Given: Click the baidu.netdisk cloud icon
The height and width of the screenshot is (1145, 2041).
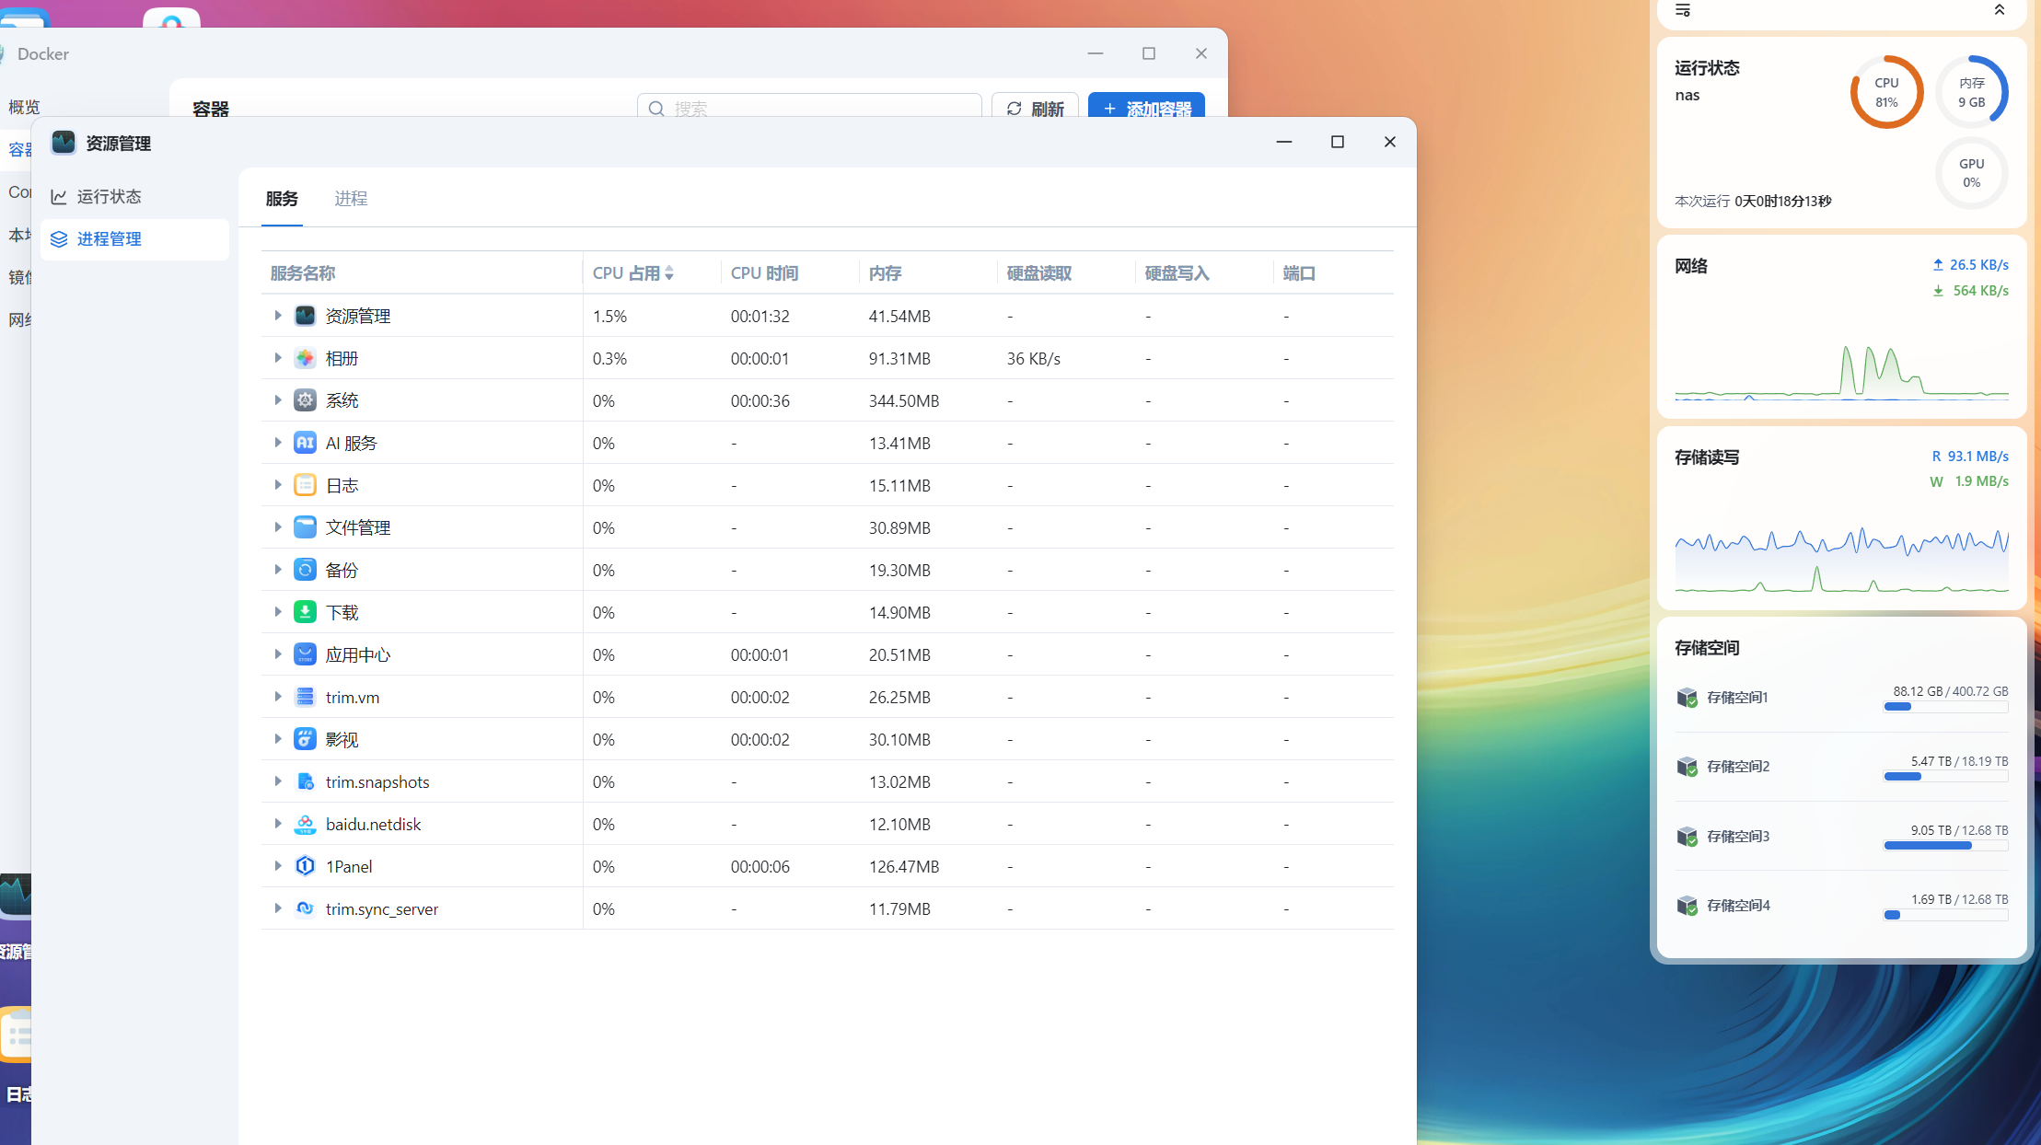Looking at the screenshot, I should (x=305, y=824).
